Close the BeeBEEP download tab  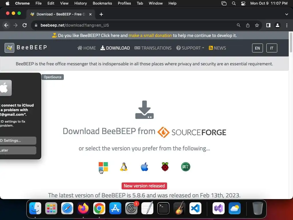(90, 14)
